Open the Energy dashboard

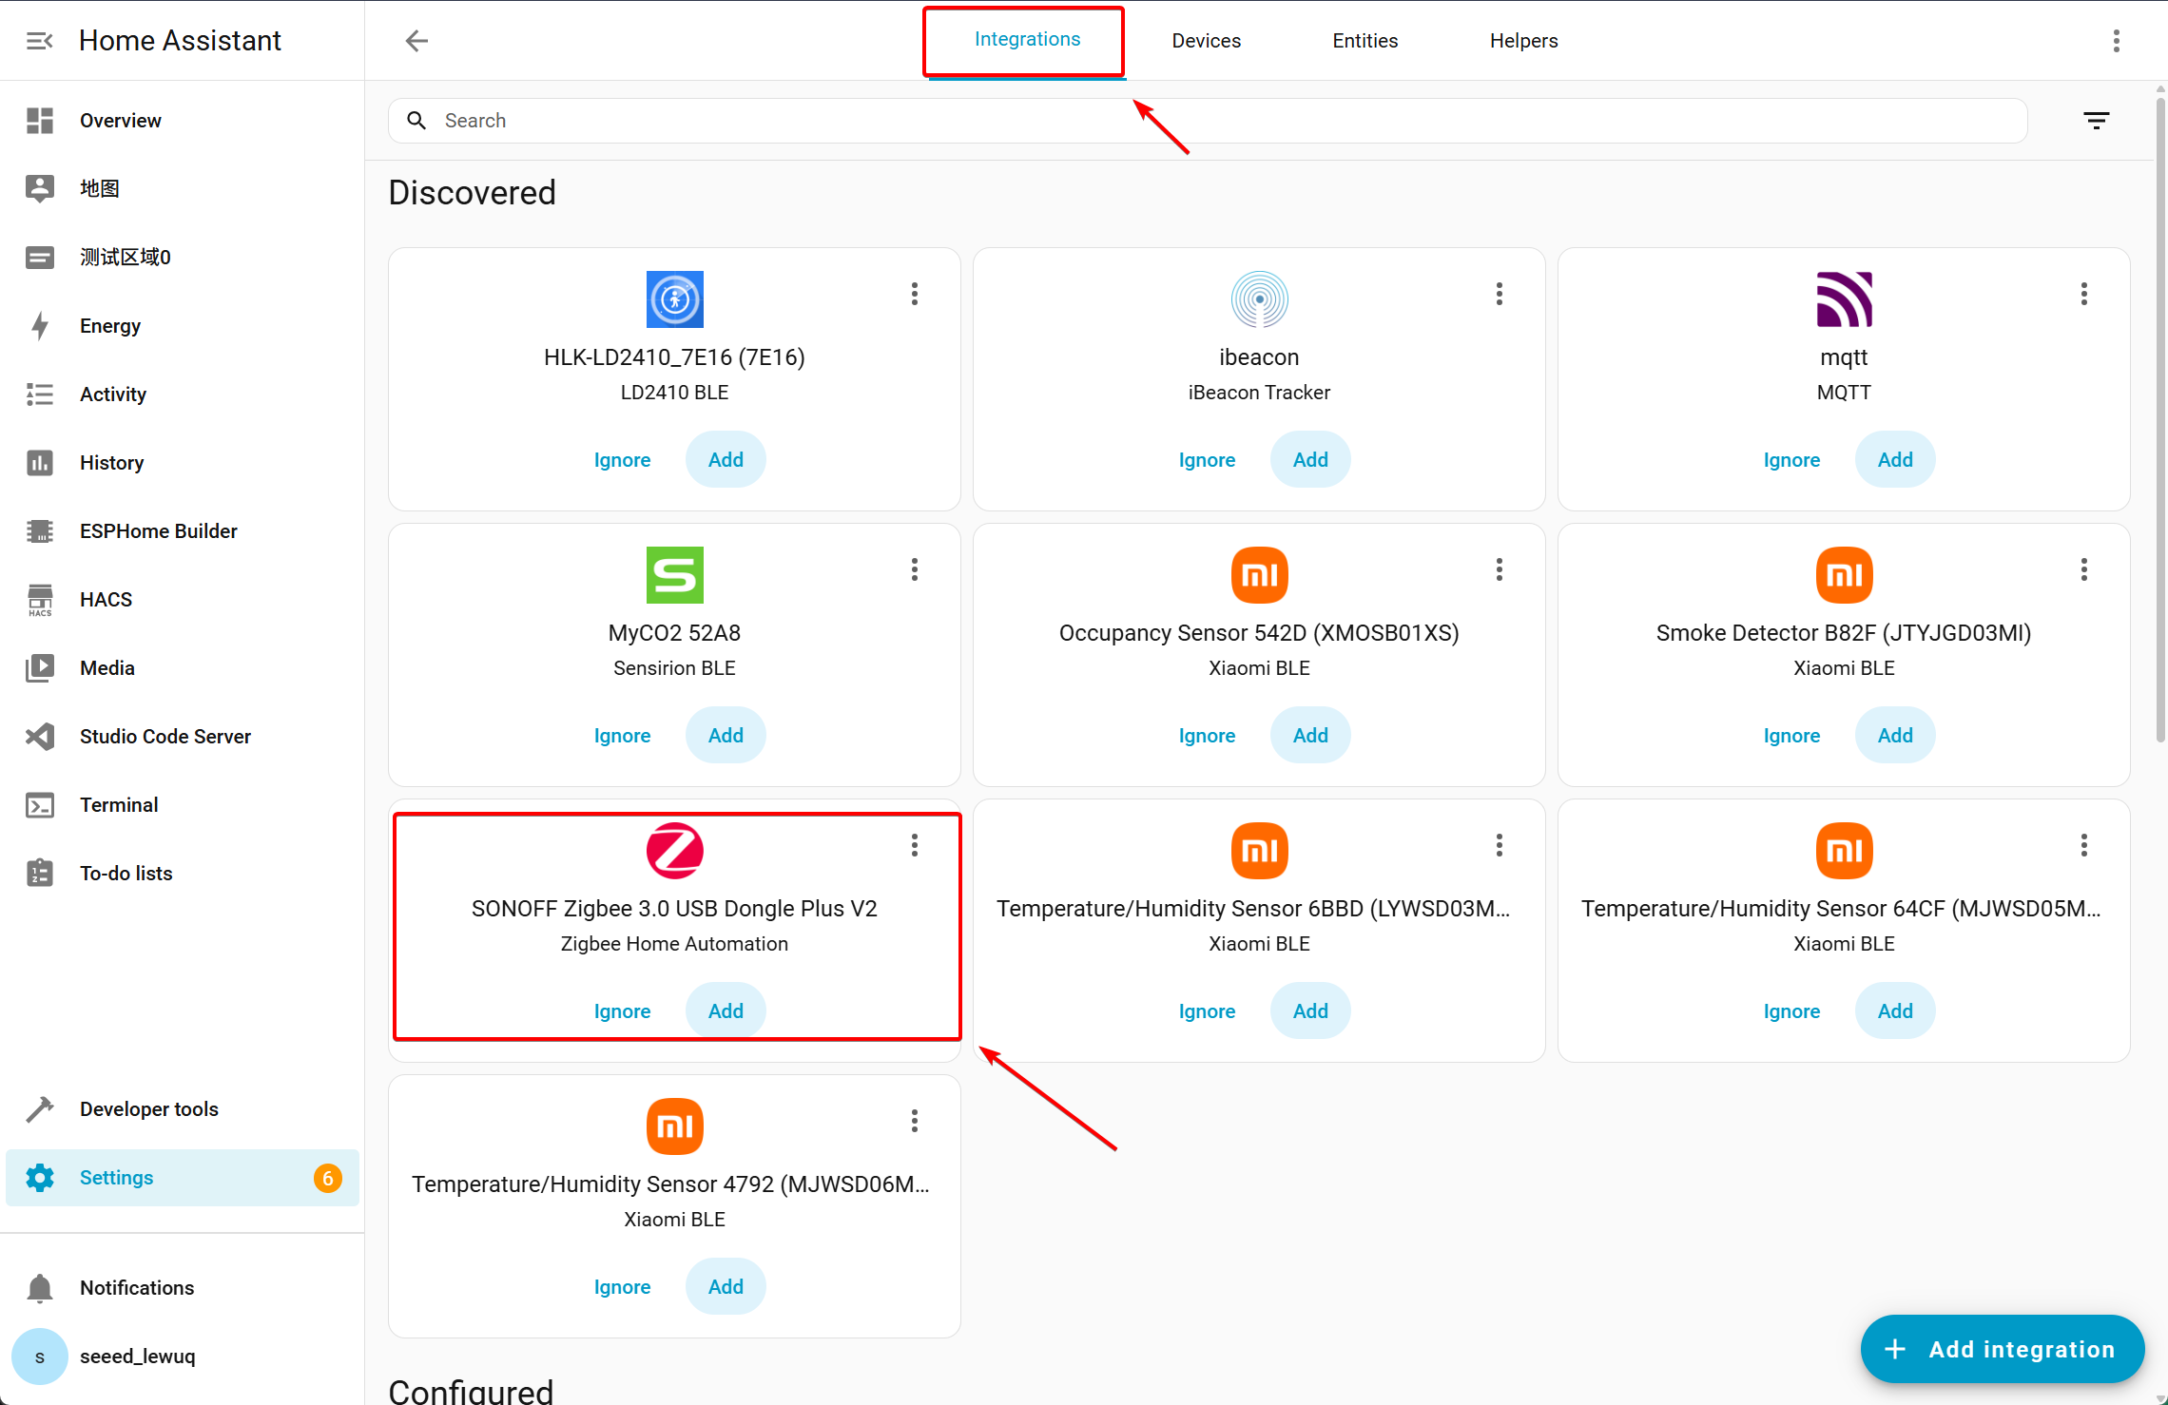(x=109, y=326)
